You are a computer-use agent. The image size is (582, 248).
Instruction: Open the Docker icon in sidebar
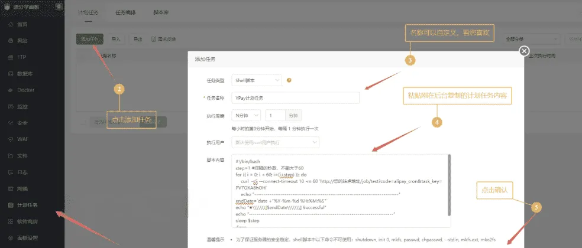pyautogui.click(x=11, y=90)
